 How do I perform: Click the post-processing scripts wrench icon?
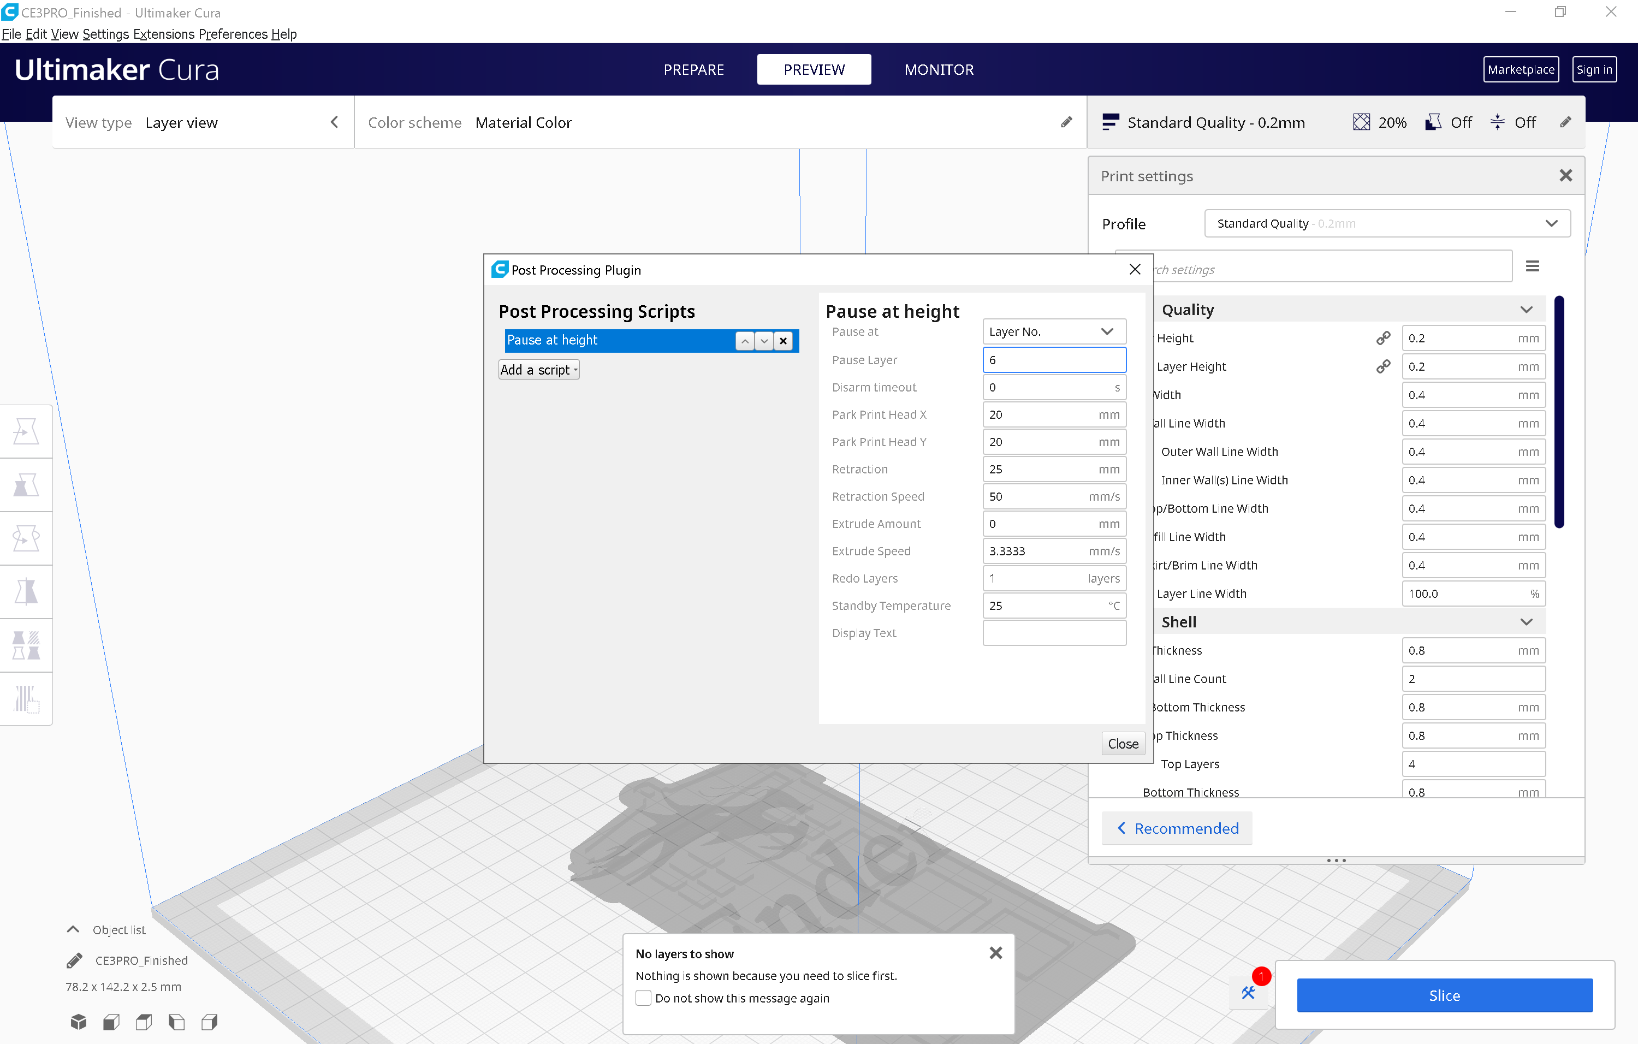(1248, 993)
